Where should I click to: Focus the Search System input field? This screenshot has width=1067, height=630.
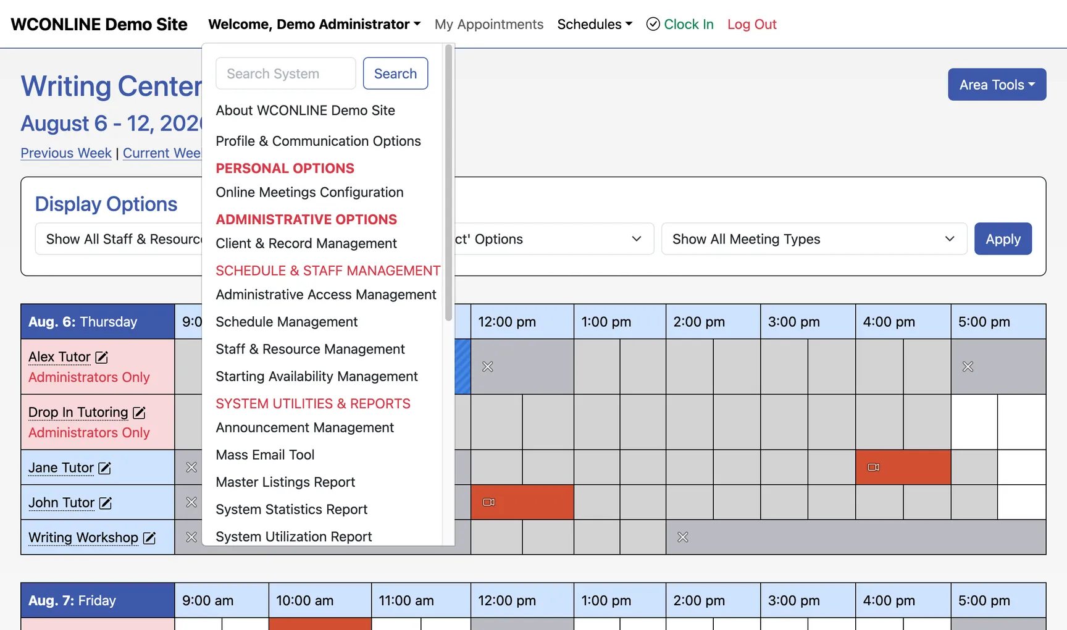[285, 73]
